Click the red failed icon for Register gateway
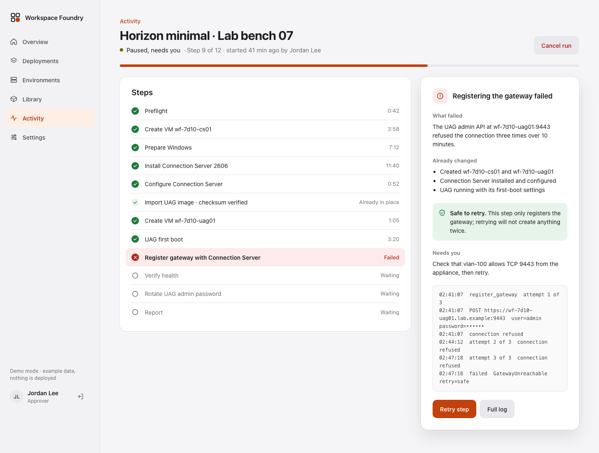Viewport: 599px width, 453px height. point(135,257)
